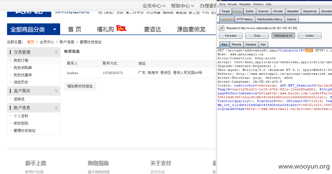
Task: Open the Intruder menu in menu bar
Action: [x=232, y=4]
